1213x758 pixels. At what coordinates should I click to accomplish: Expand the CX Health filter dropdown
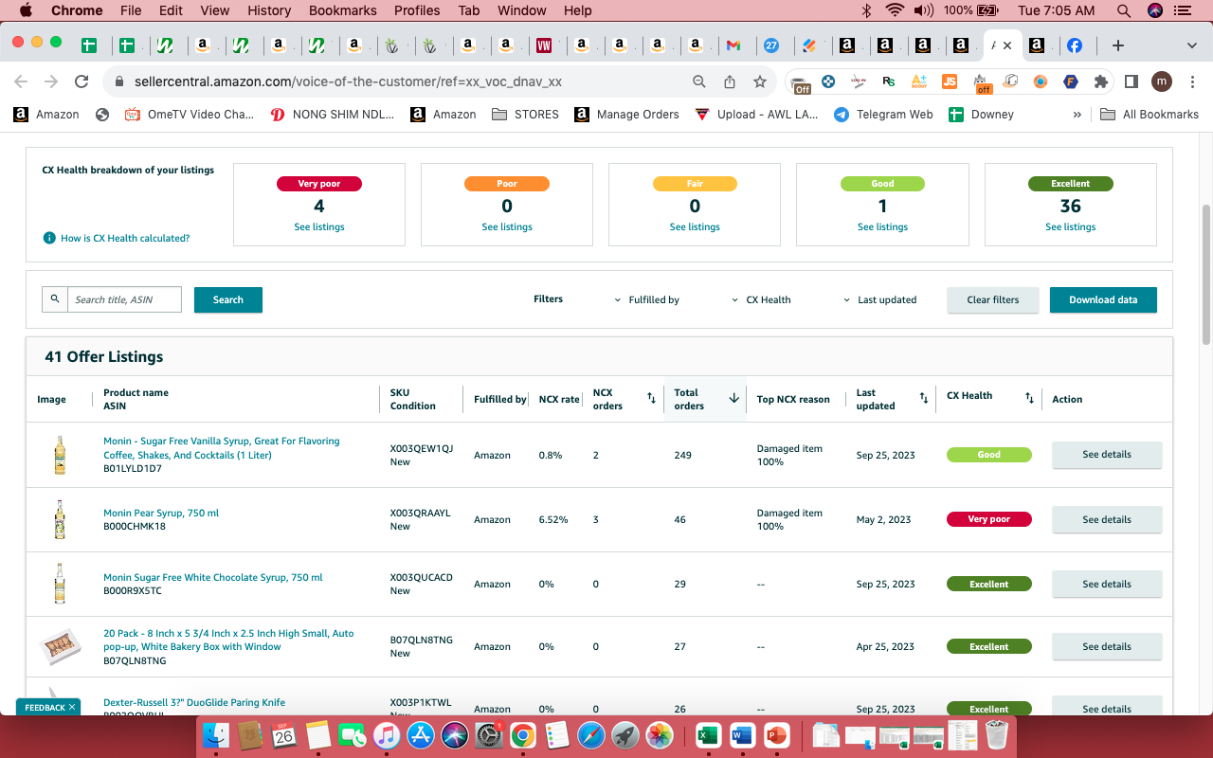click(x=761, y=299)
